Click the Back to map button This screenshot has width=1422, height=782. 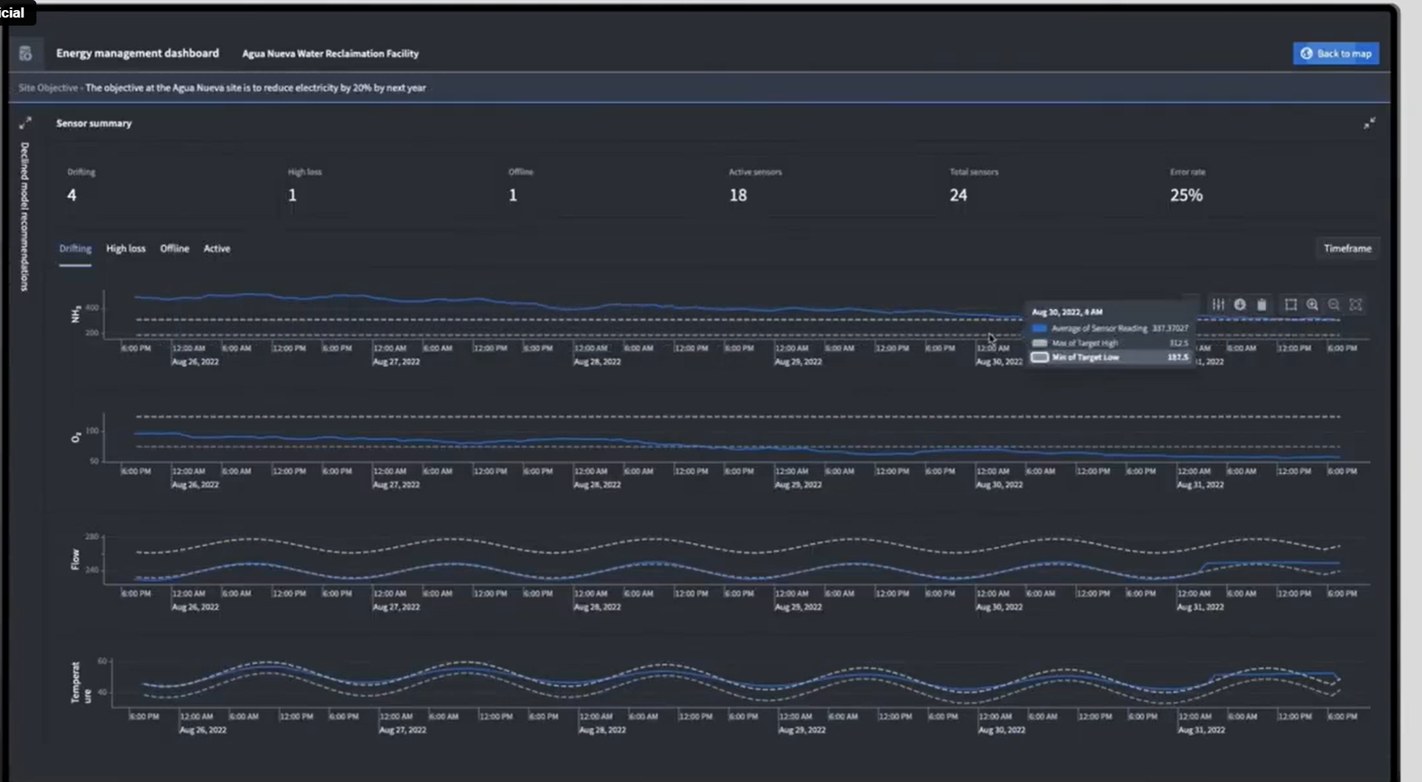pyautogui.click(x=1336, y=53)
